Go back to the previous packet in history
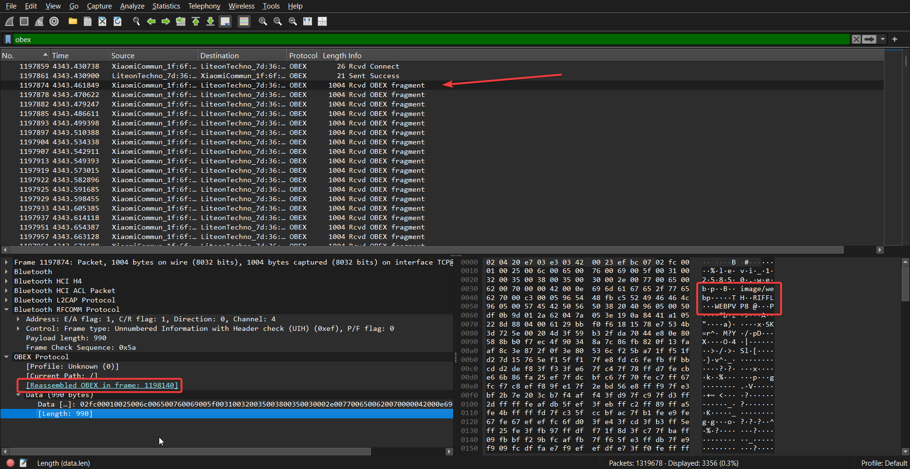Viewport: 910px width, 469px height. 151,21
